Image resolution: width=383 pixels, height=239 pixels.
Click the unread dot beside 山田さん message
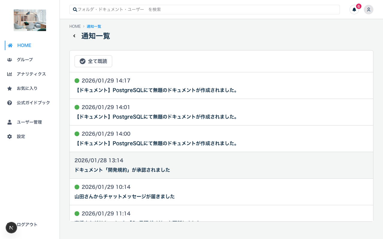point(77,187)
